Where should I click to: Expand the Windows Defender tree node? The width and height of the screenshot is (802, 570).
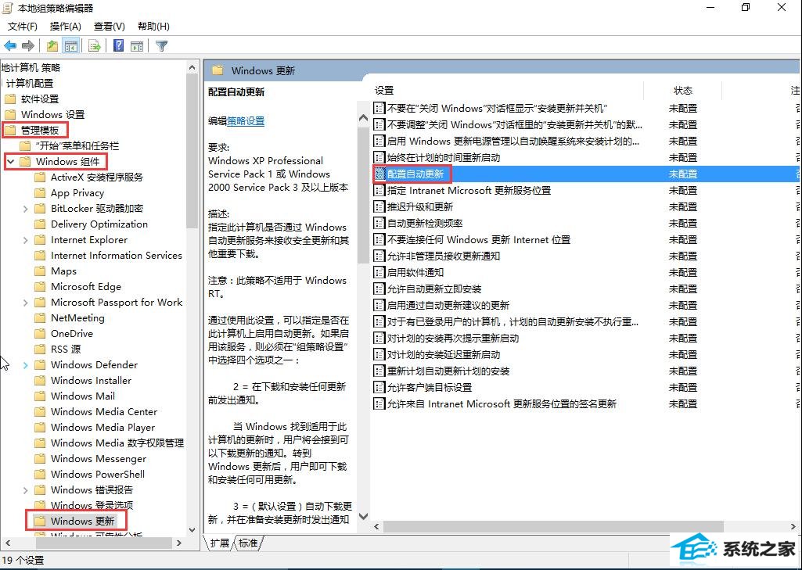coord(26,365)
